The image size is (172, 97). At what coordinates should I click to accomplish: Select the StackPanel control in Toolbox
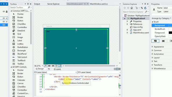tap(22, 54)
